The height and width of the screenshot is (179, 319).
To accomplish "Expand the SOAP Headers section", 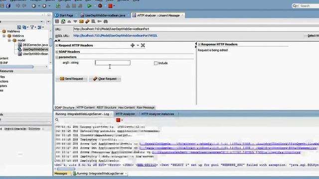I will (57, 52).
